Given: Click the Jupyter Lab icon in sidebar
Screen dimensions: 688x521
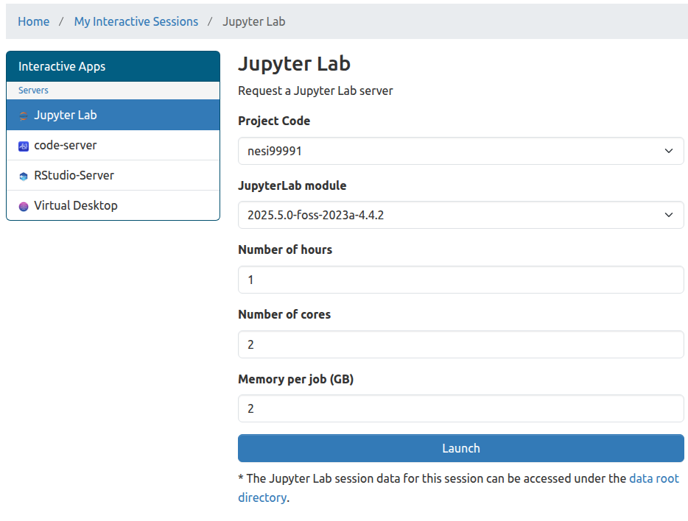Looking at the screenshot, I should coord(24,116).
